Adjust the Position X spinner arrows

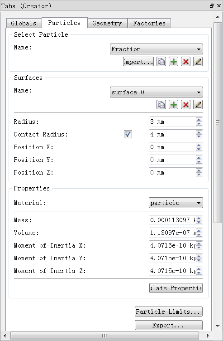[x=199, y=147]
